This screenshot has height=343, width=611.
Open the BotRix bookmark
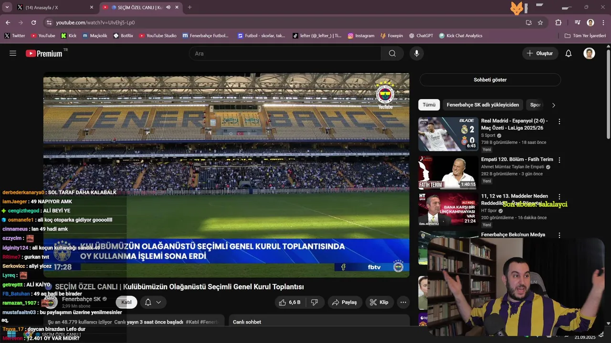click(123, 36)
